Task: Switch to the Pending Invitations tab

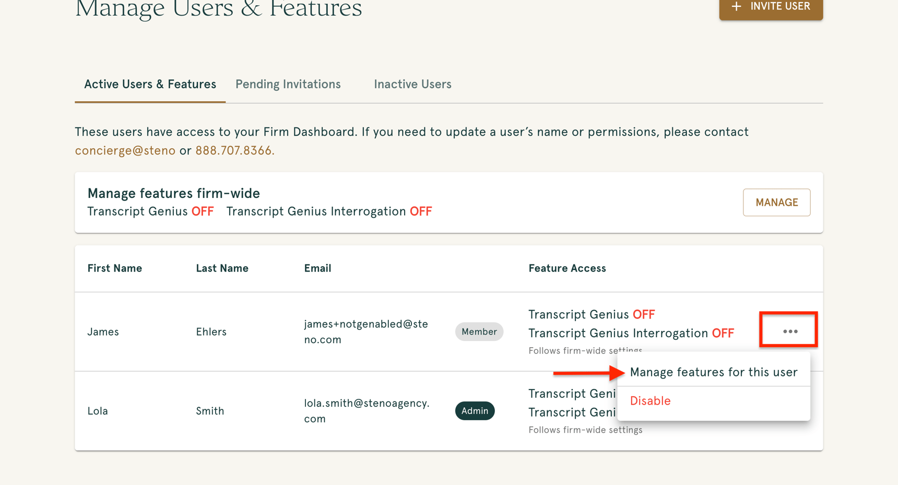Action: [x=288, y=84]
